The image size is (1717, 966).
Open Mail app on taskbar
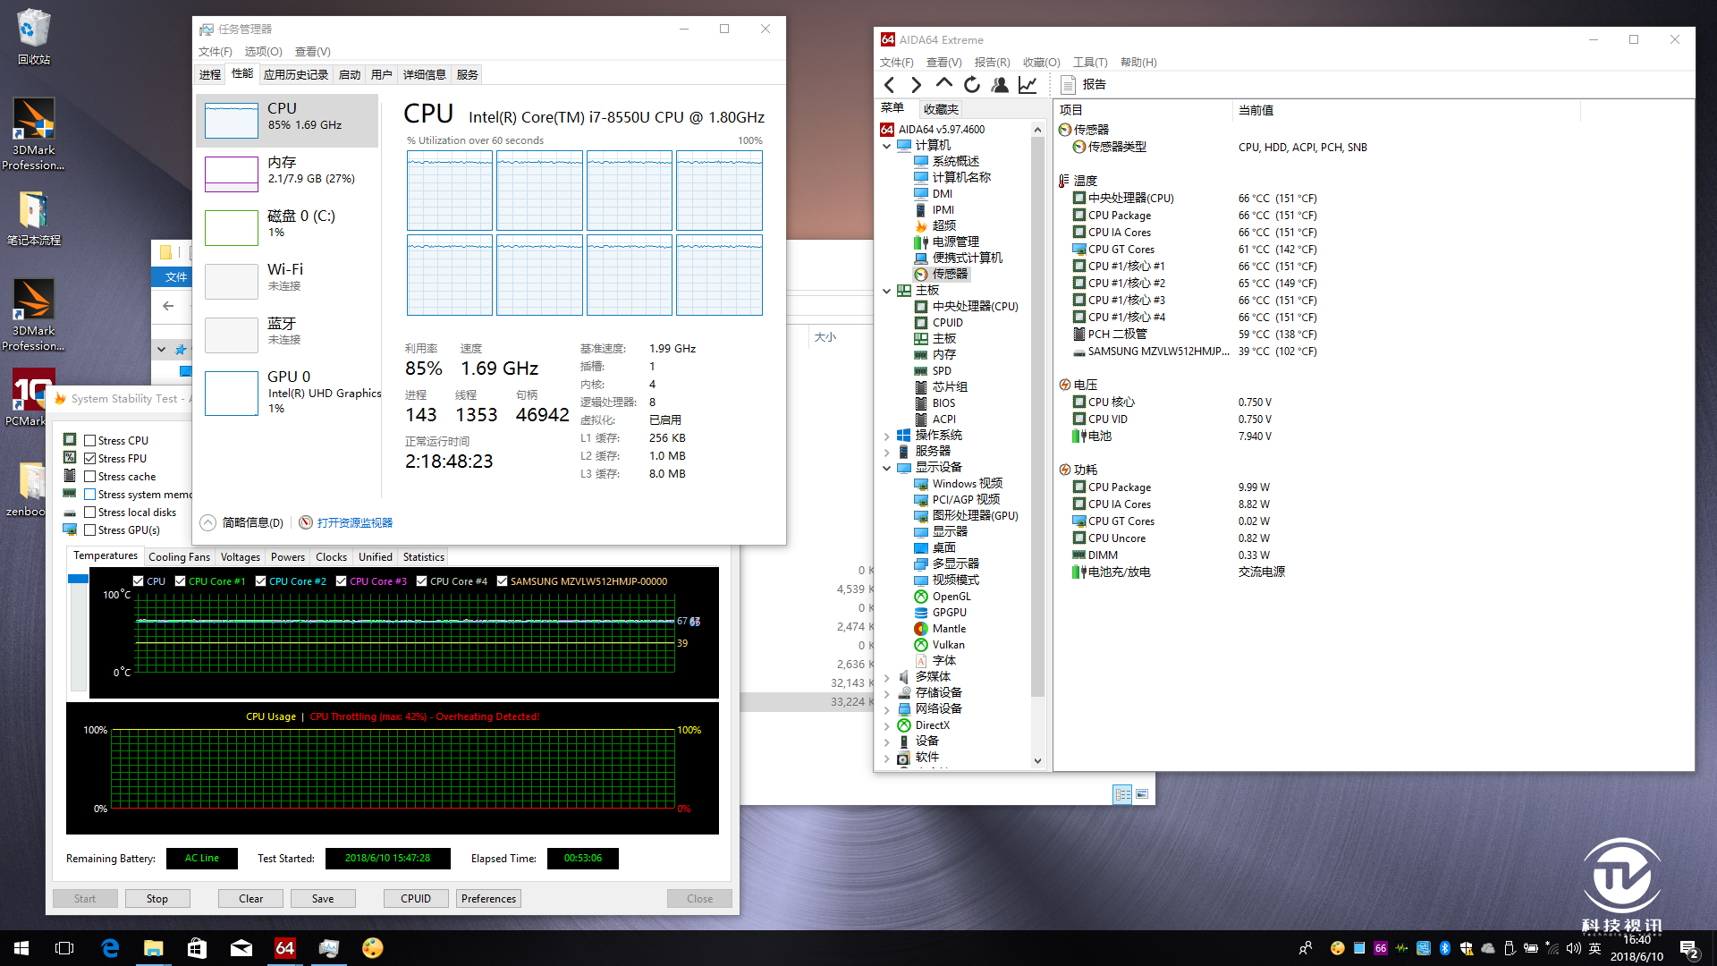241,948
